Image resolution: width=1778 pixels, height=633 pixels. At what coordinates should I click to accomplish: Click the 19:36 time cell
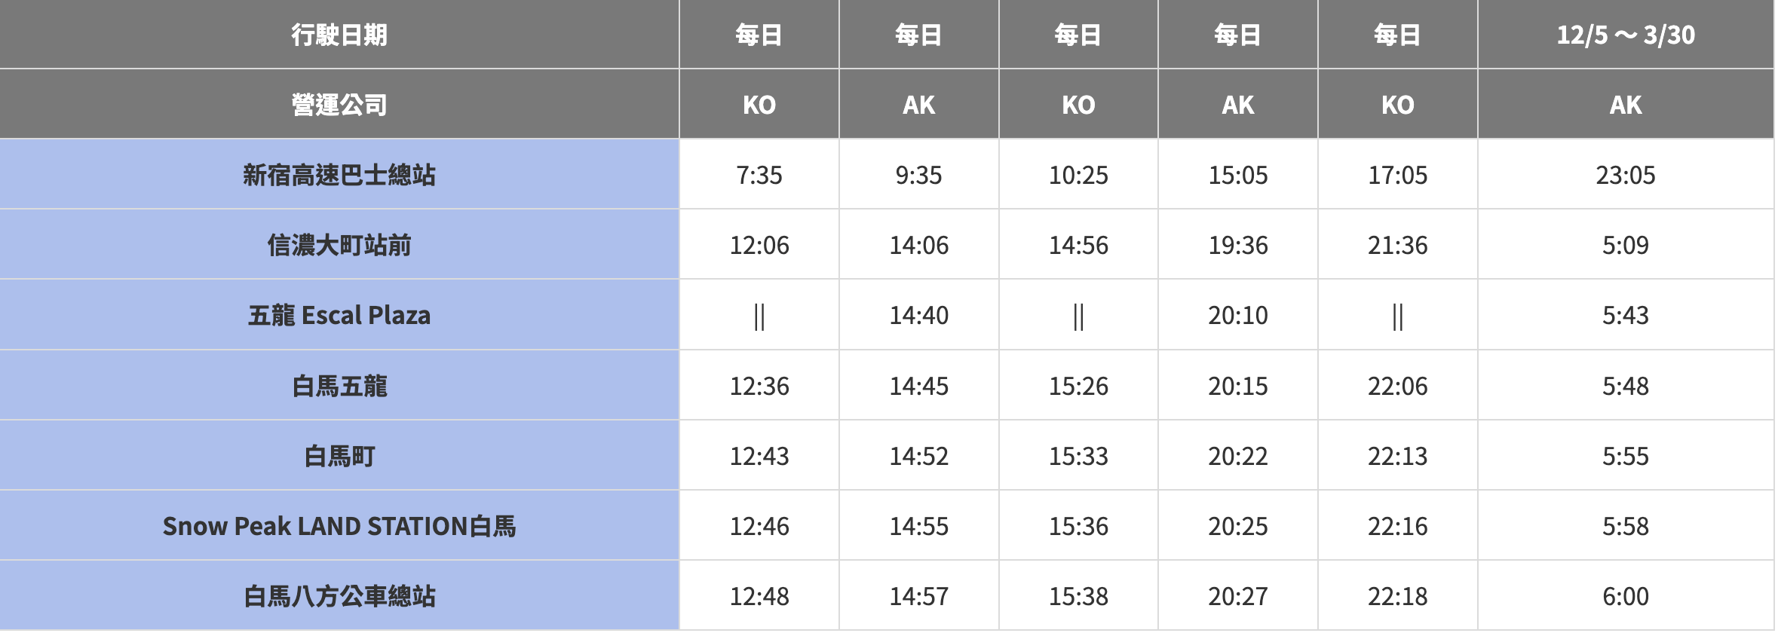pyautogui.click(x=1237, y=245)
